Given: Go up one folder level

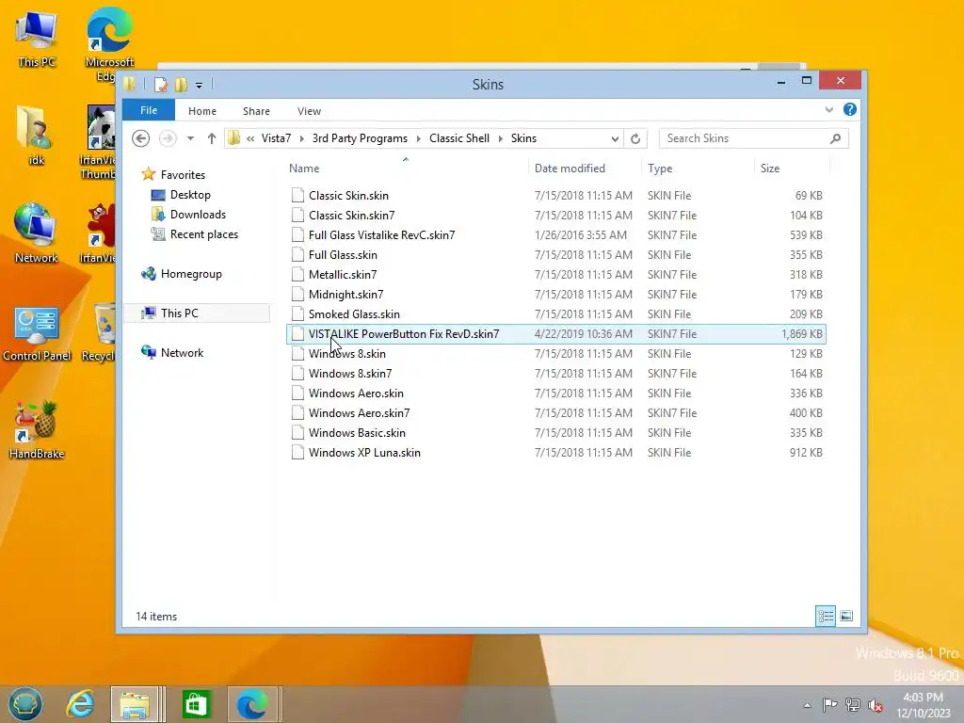Looking at the screenshot, I should [212, 138].
